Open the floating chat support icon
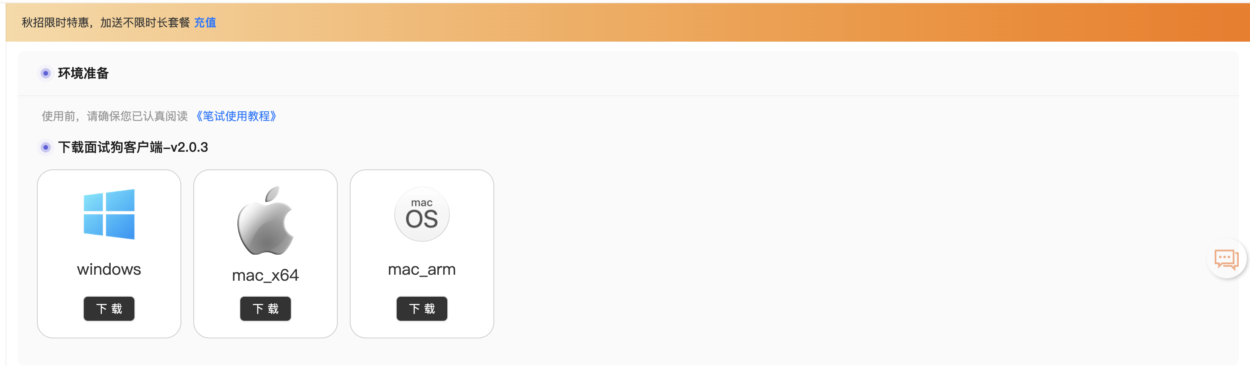Image resolution: width=1250 pixels, height=366 pixels. coord(1226,259)
